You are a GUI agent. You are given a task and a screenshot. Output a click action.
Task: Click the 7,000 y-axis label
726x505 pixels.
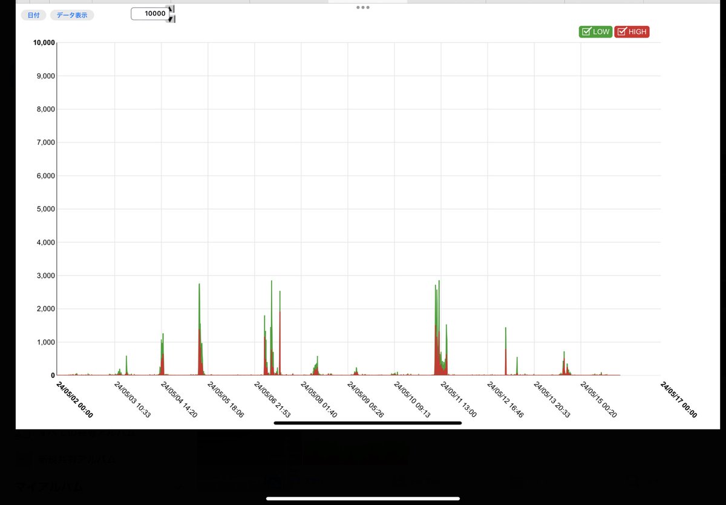coord(45,142)
